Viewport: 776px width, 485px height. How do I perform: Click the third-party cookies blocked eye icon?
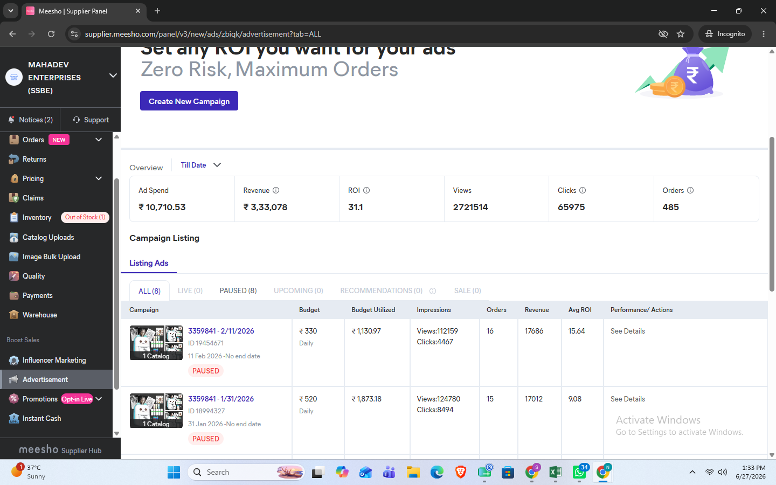pos(663,34)
